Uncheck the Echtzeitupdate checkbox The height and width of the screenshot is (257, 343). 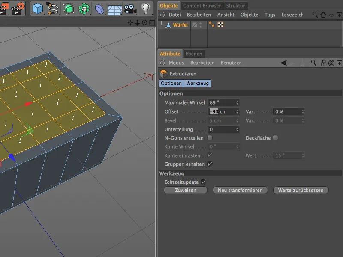[204, 182]
